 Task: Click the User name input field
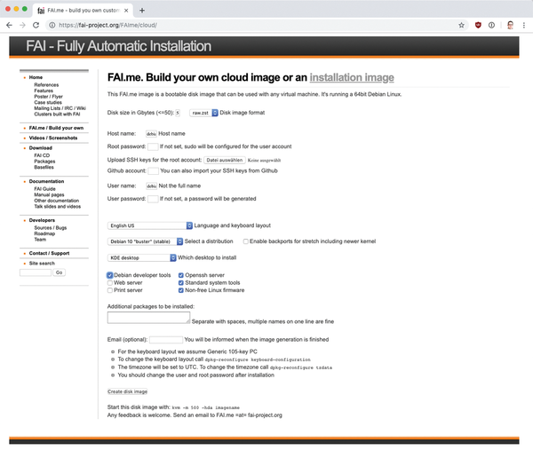click(151, 186)
